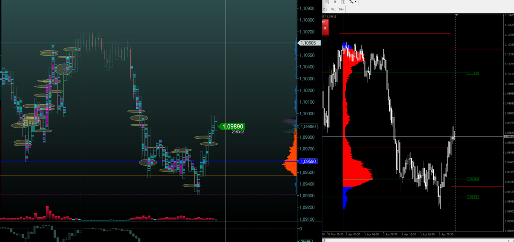514x242 pixels.
Task: Click the '1 Apr 04:30' time axis label
Action: (x=372, y=234)
